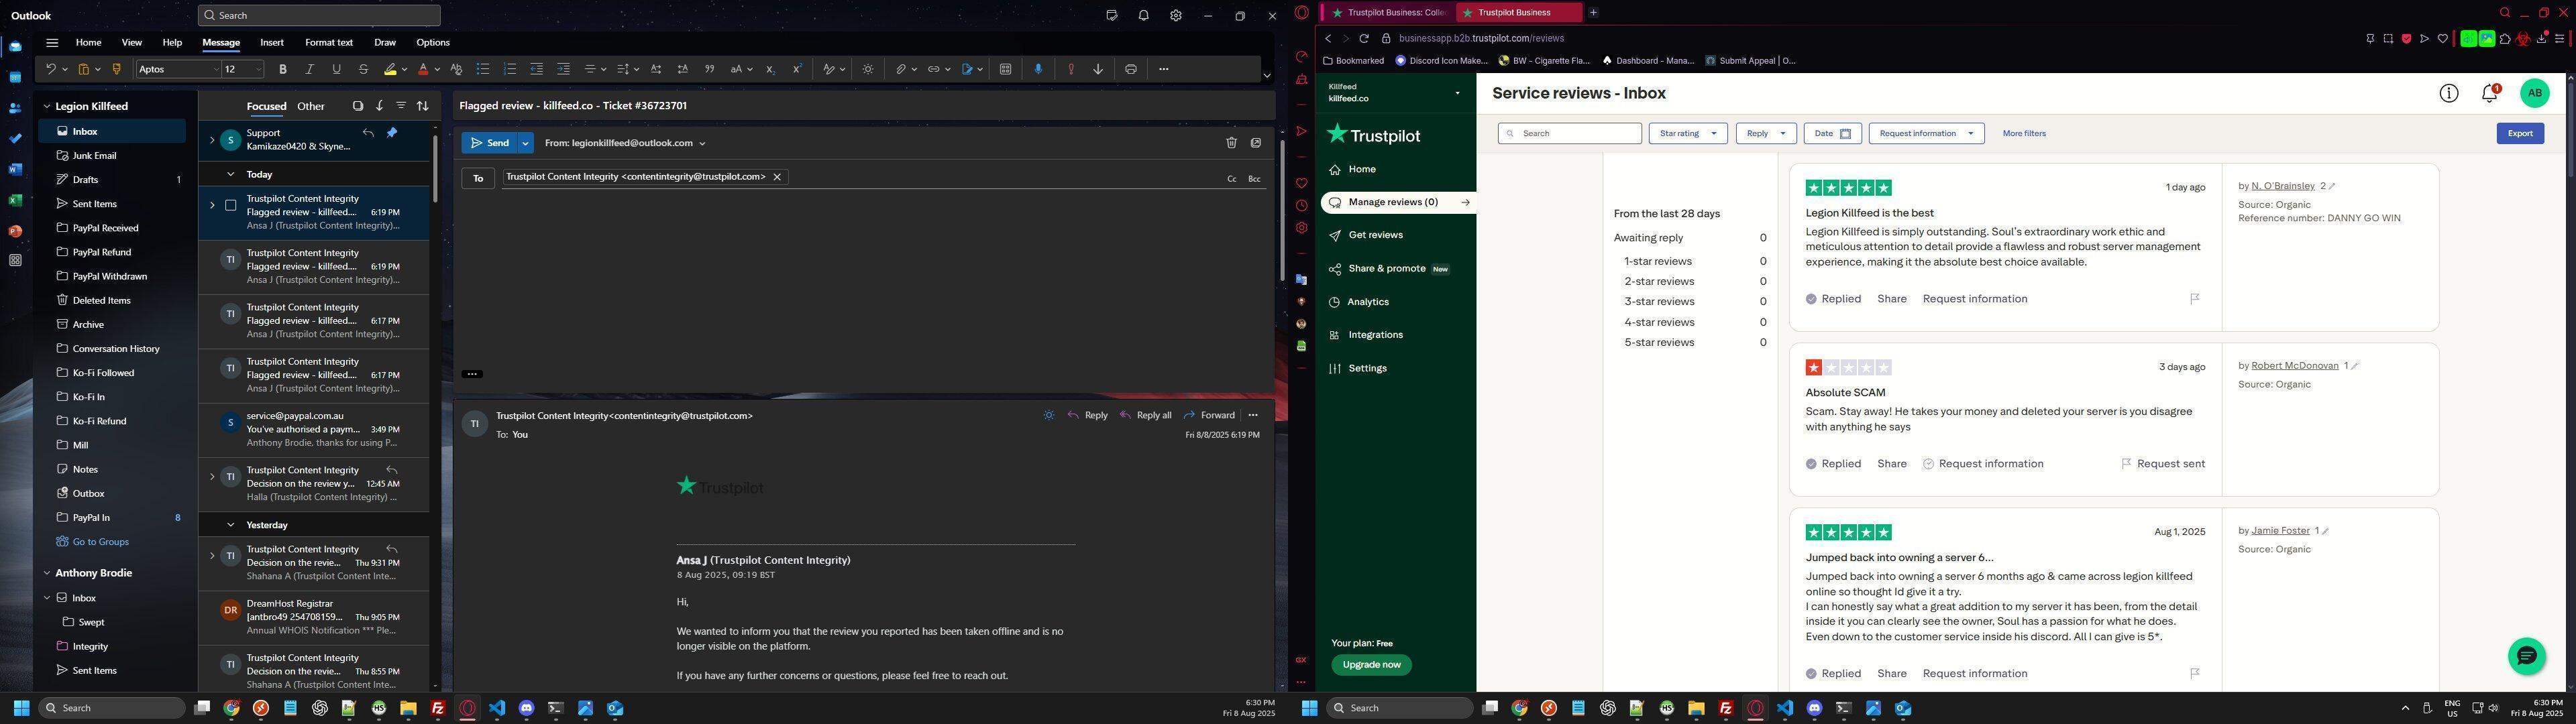Reload the Trustpilot page in browser
Screen dimensions: 2576x724
tap(1364, 39)
